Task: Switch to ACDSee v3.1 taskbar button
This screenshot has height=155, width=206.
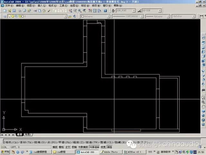Action: coord(134,152)
